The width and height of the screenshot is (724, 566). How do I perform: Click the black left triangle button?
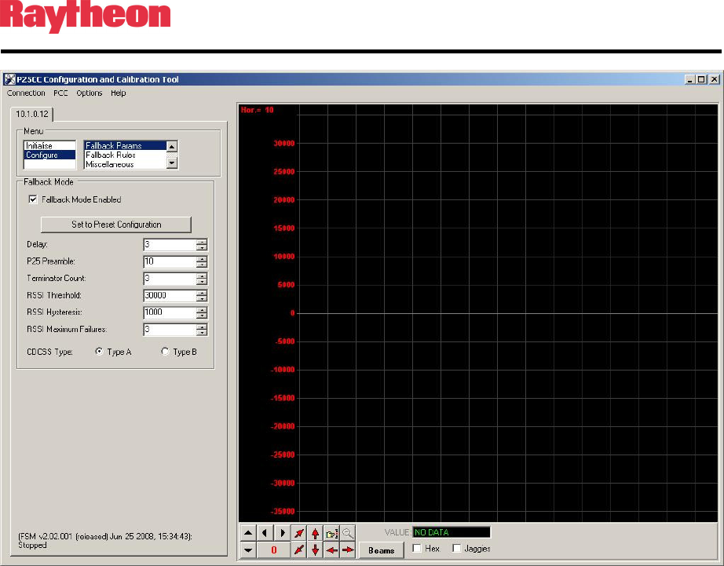(x=265, y=533)
